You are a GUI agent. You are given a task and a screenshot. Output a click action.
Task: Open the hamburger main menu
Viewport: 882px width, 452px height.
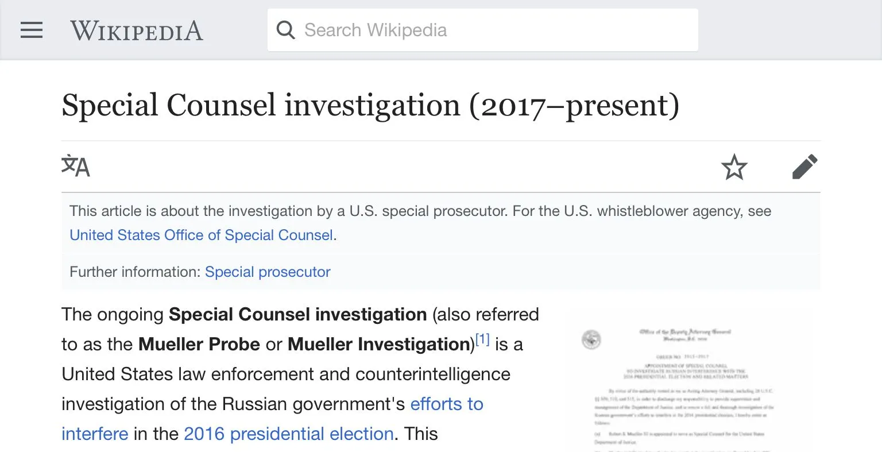click(x=32, y=30)
